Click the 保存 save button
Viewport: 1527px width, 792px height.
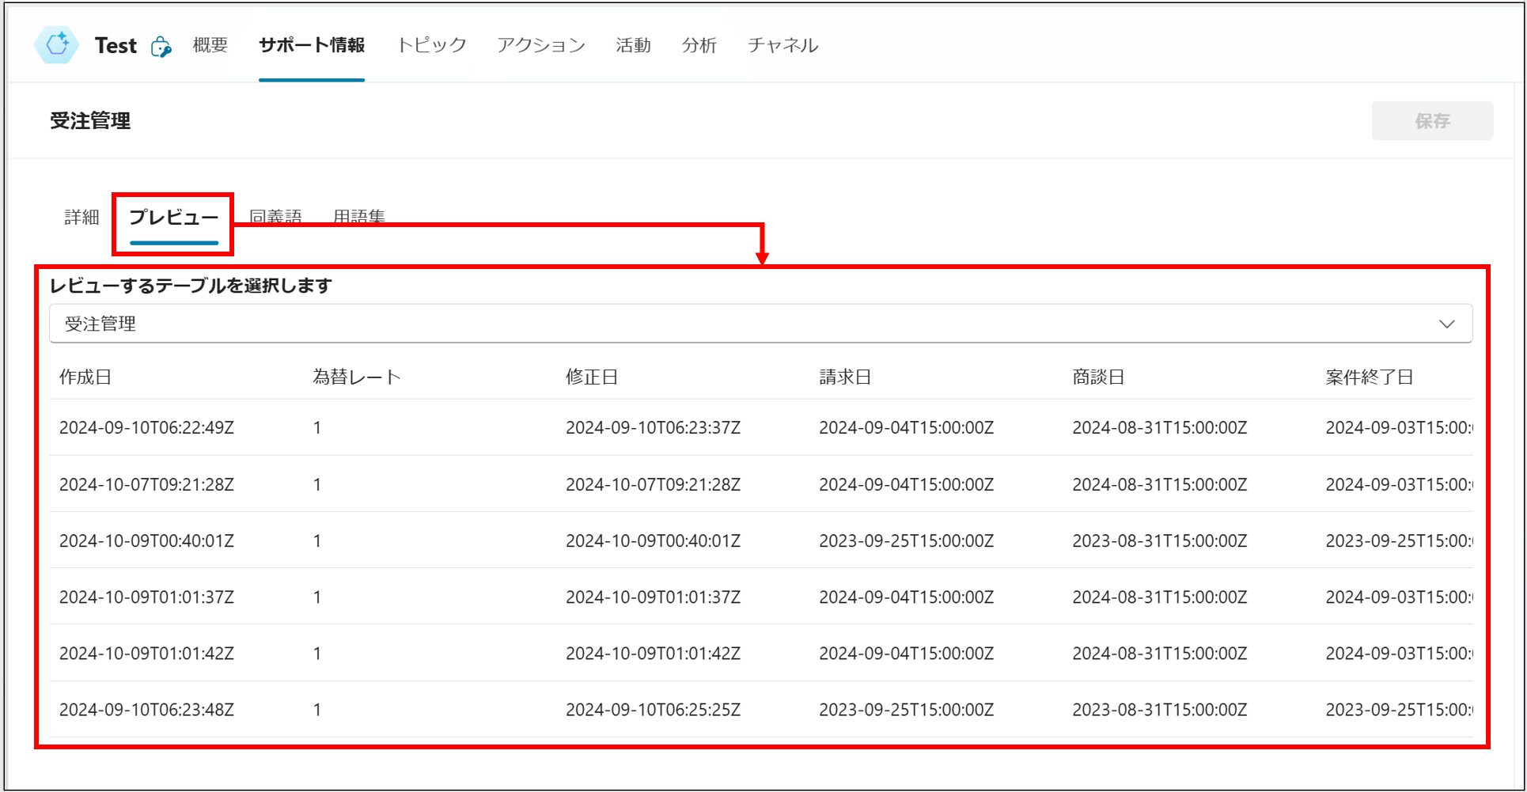(x=1432, y=120)
